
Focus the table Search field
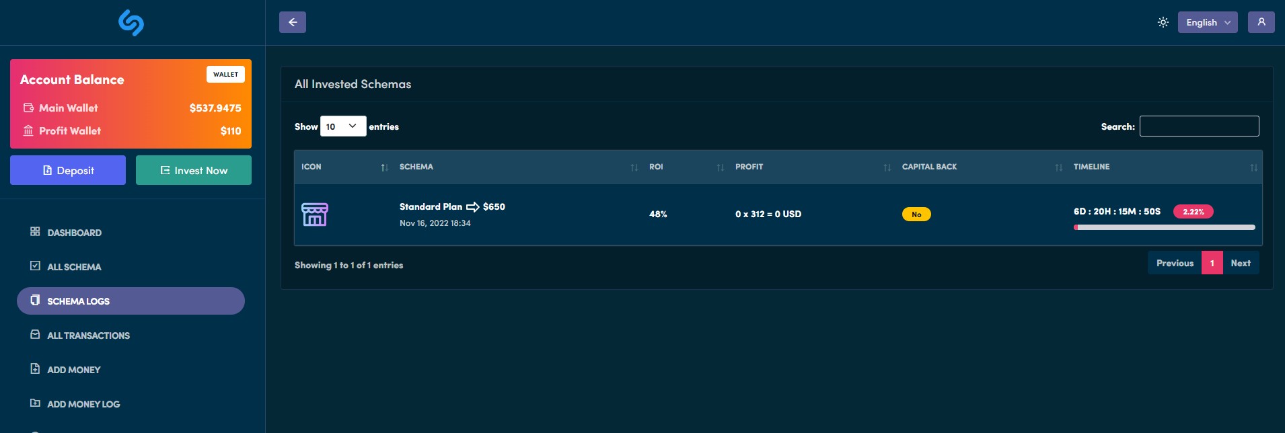click(x=1199, y=126)
